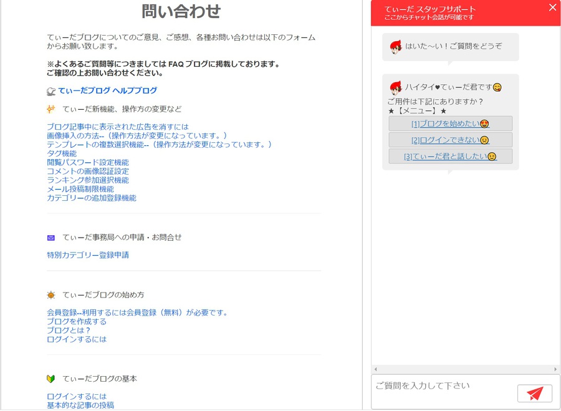Open タグ機能 link
The image size is (561, 411).
point(62,153)
